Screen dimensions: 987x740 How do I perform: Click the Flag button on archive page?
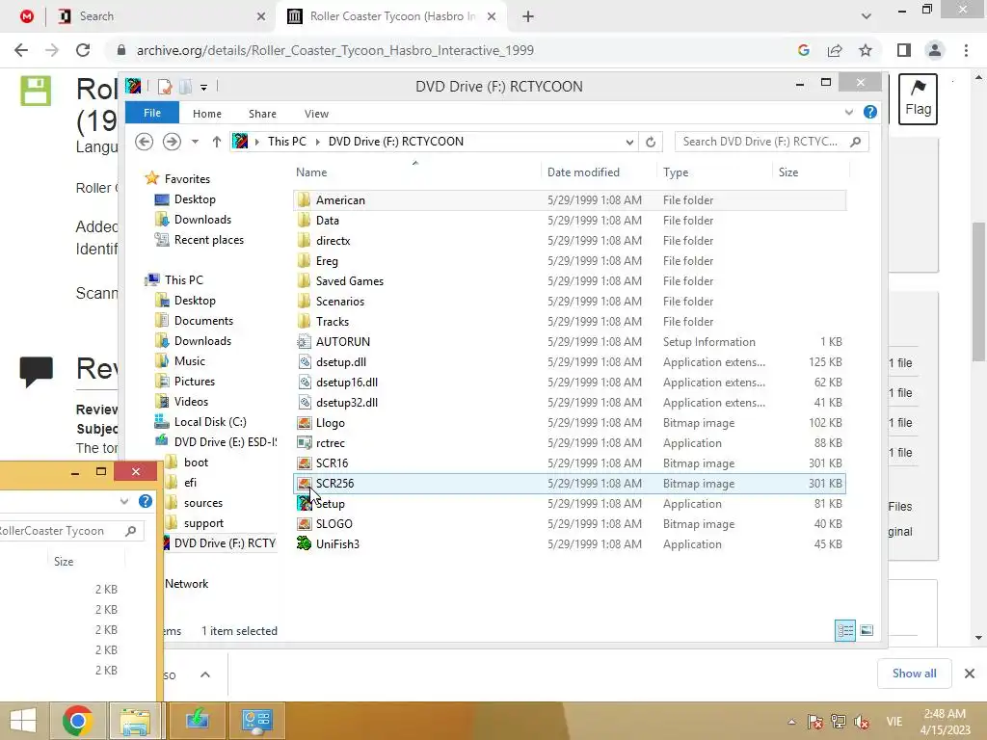pos(918,99)
